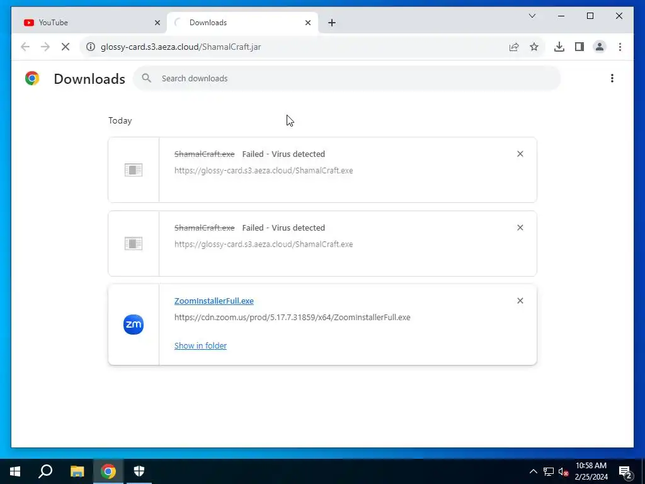Open Windows Security from taskbar
This screenshot has width=645, height=484.
tap(139, 471)
